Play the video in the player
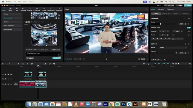The width and height of the screenshot is (193, 108). (x=106, y=59)
